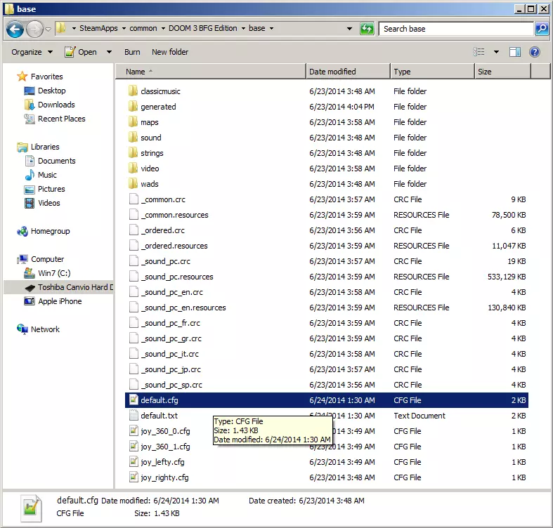
Task: Click the default.cfg preview icon in details pane
Action: 31,508
